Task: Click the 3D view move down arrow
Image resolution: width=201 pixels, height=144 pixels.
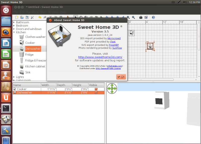Action: click(x=112, y=92)
